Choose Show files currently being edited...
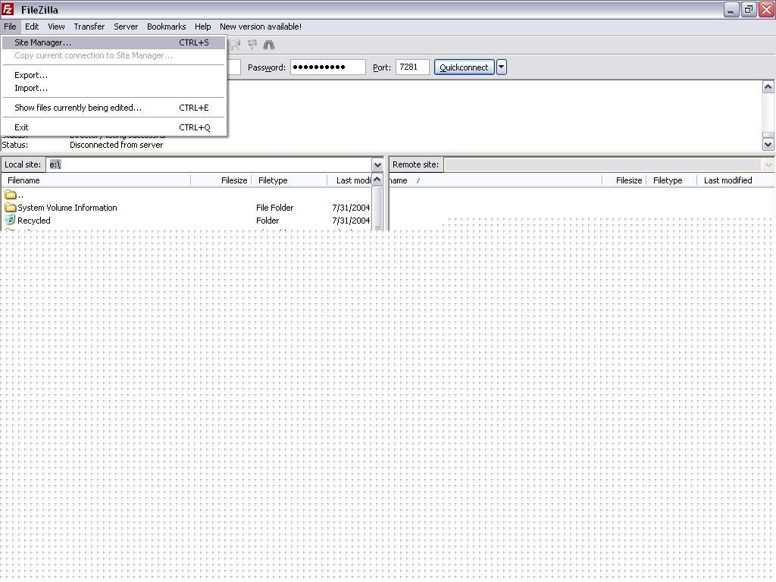Viewport: 776px width, 582px height. pos(114,108)
